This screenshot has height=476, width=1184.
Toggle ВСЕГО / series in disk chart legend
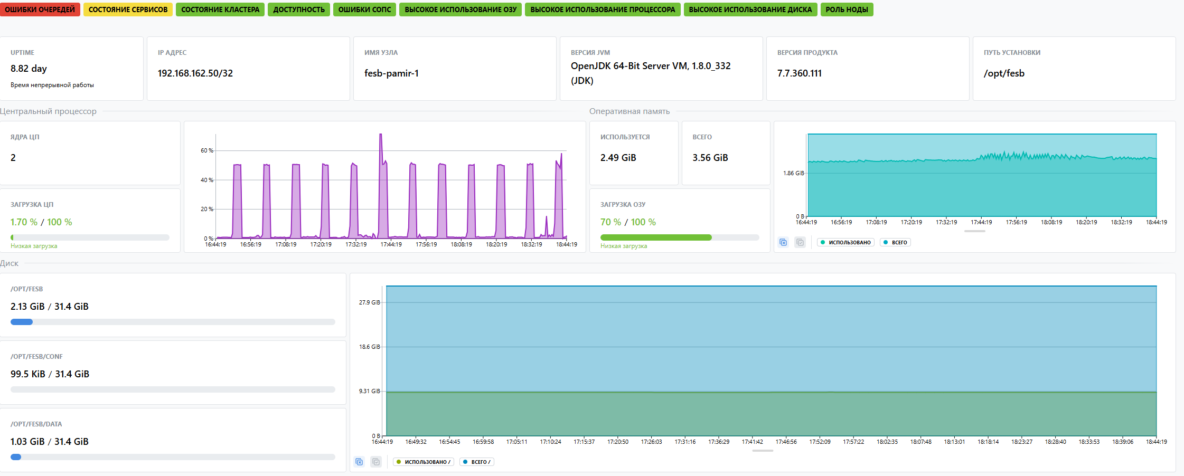[477, 462]
